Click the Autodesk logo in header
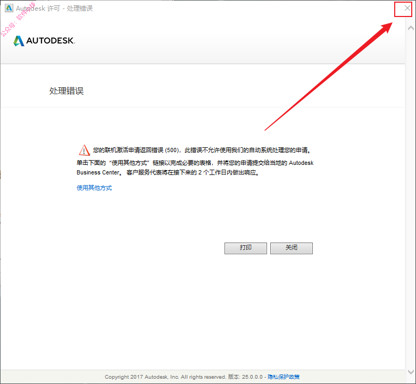The height and width of the screenshot is (384, 416). 44,40
